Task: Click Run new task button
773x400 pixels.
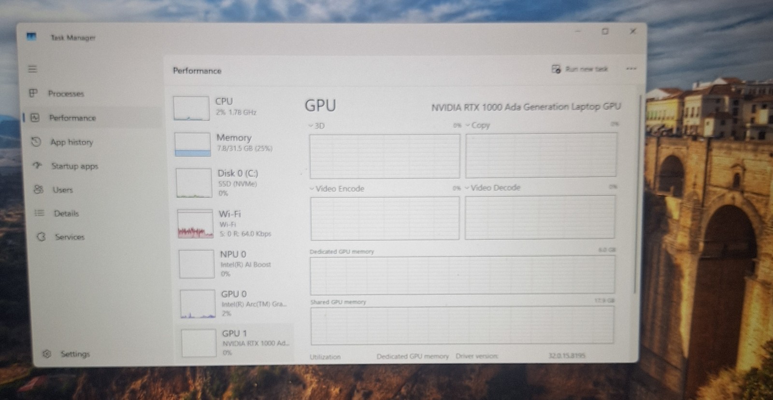Action: [580, 69]
